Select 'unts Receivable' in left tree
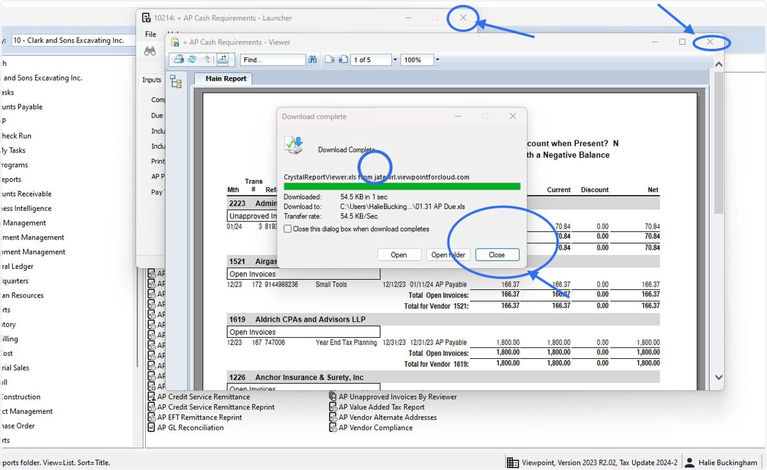 tap(26, 193)
